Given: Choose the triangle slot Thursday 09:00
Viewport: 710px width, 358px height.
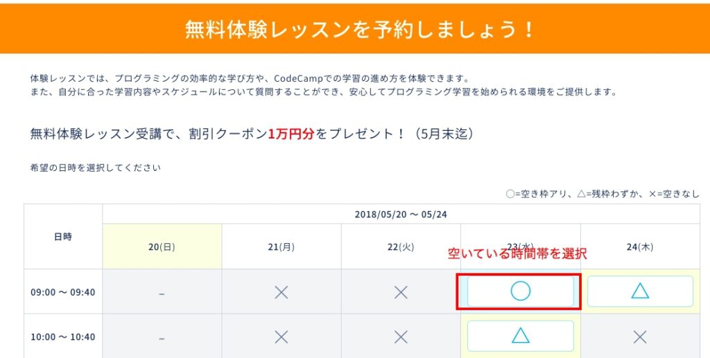Looking at the screenshot, I should (x=640, y=292).
